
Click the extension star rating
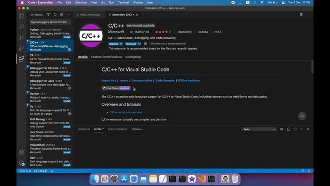[163, 32]
